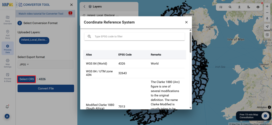Viewport: 272px width, 125px height.
Task: Open the notifications bell
Action: [7, 107]
